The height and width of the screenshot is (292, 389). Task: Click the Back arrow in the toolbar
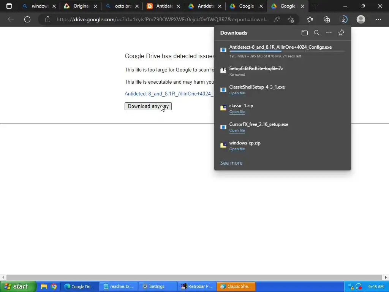pyautogui.click(x=10, y=19)
